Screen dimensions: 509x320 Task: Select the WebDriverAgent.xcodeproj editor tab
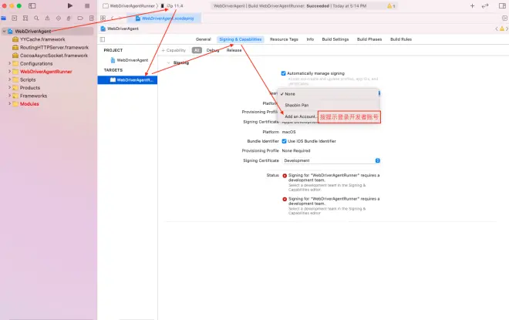164,19
